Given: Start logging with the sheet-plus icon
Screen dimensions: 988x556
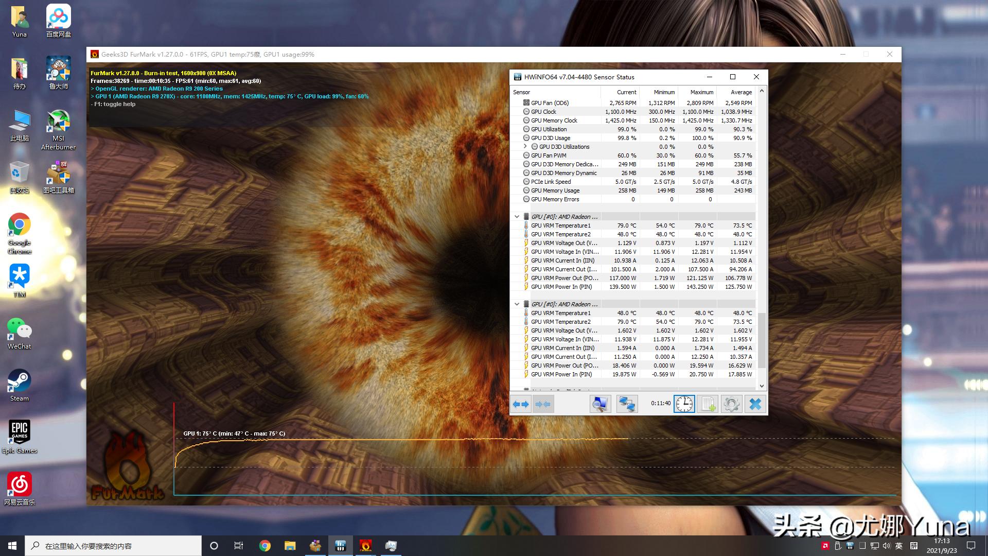Looking at the screenshot, I should pyautogui.click(x=708, y=404).
